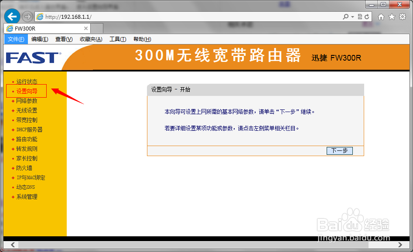The height and width of the screenshot is (252, 413).
Task: Open the address bar dropdown arrow
Action: click(352, 17)
